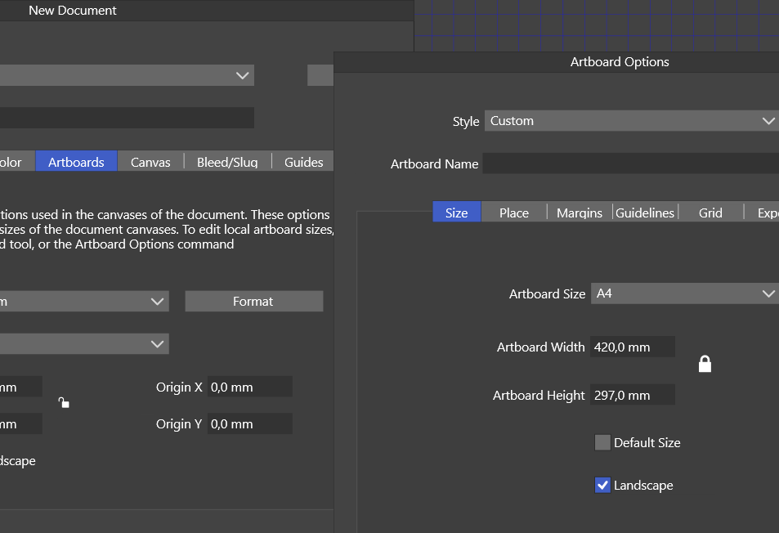Uncheck the Landscape checkbox in Artboard Options
The width and height of the screenshot is (779, 533).
click(602, 486)
